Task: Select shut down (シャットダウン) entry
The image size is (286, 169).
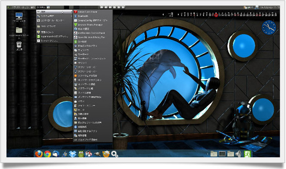Action: coord(54,41)
